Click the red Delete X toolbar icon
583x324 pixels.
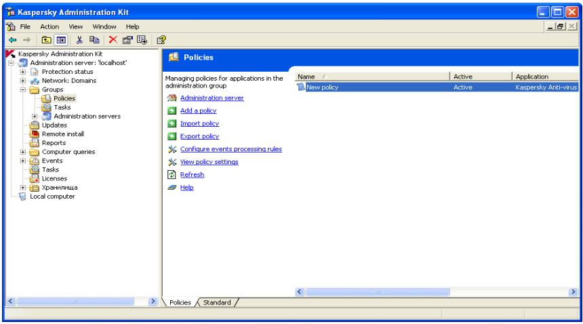pyautogui.click(x=113, y=40)
